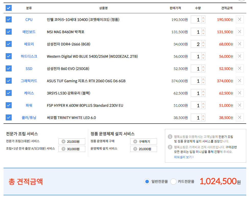This screenshot has height=203, width=249.
Task: Uncheck the select-all checkbox in header
Action: coord(9,8)
